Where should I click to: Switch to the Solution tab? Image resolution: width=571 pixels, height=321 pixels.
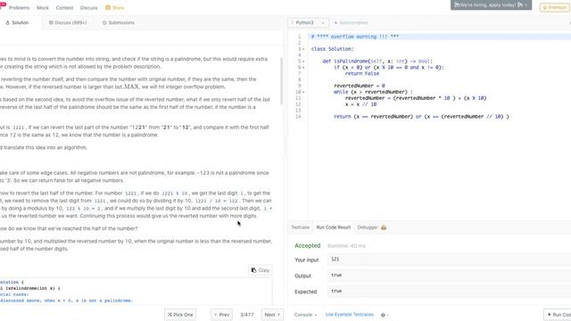pyautogui.click(x=17, y=22)
